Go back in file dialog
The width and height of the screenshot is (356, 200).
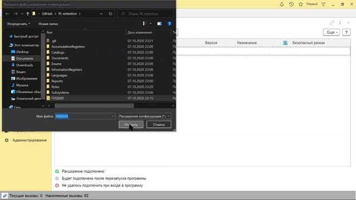[7, 14]
